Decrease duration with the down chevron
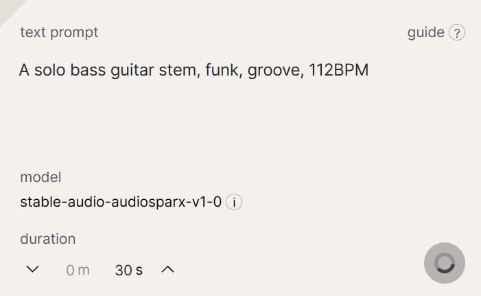This screenshot has width=481, height=296. [32, 269]
